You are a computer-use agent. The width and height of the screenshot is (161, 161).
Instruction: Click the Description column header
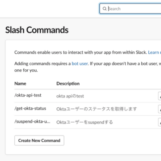point(68,84)
